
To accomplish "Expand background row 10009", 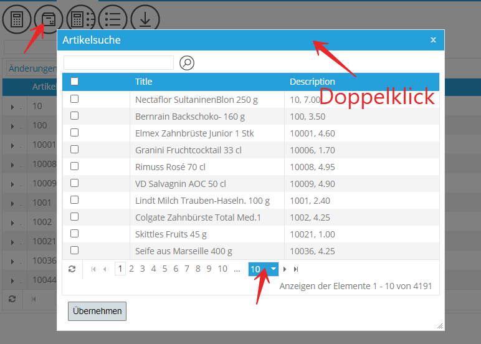I will (x=12, y=184).
